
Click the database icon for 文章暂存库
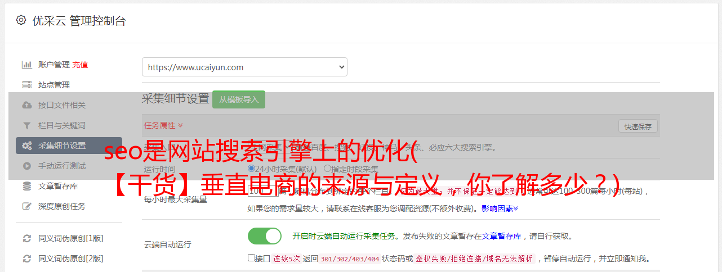coord(26,186)
